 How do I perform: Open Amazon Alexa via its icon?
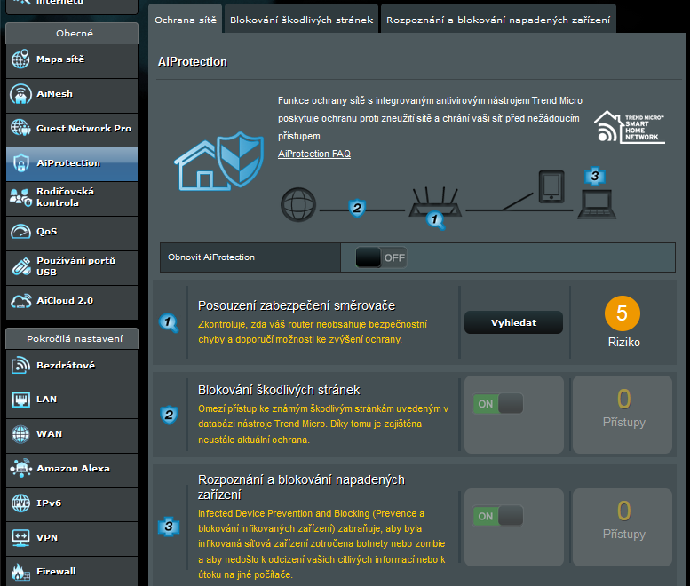tap(20, 469)
